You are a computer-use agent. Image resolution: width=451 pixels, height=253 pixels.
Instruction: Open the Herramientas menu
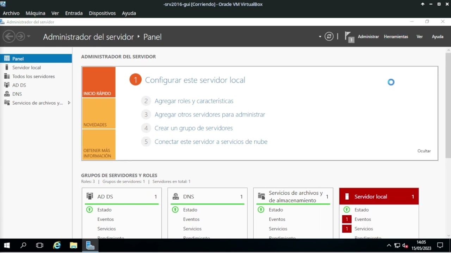point(396,37)
